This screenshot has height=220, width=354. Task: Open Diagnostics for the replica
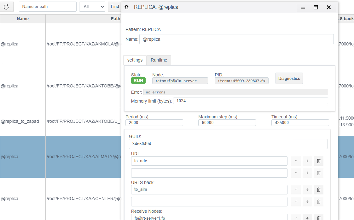pyautogui.click(x=289, y=78)
